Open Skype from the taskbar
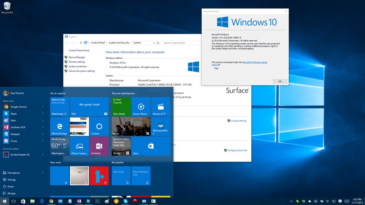Image resolution: width=365 pixels, height=205 pixels. pos(125,201)
